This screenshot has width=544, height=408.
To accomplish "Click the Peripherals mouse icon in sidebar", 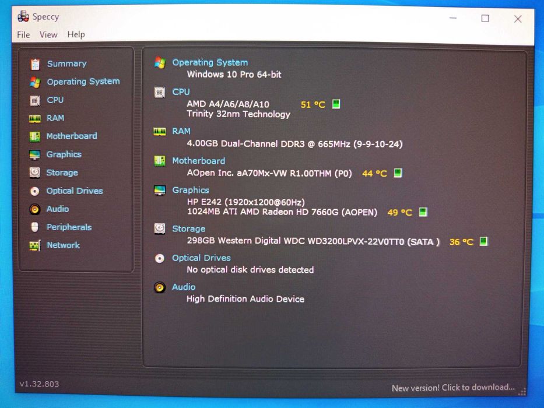I will pyautogui.click(x=35, y=227).
